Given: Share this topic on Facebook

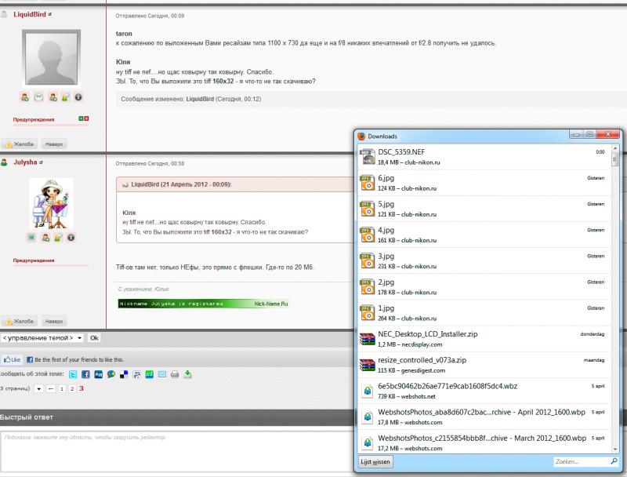Looking at the screenshot, I should point(85,374).
